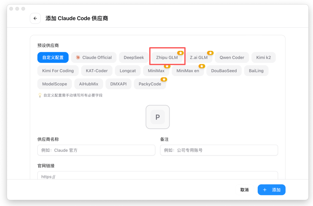Select the KAT-Coder preset

point(97,71)
